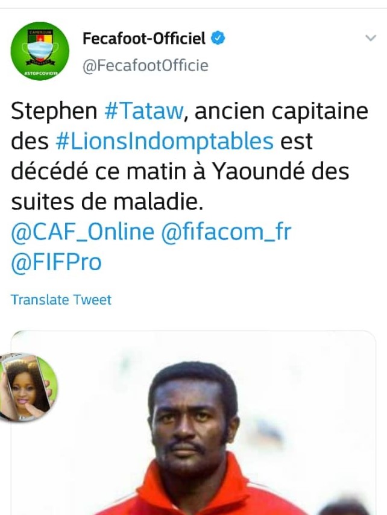Open the @fifacom_fr mention
The width and height of the screenshot is (387, 515).
pyautogui.click(x=225, y=232)
